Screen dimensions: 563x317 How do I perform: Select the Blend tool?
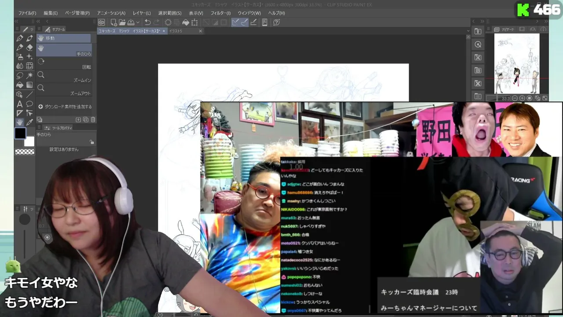click(20, 66)
